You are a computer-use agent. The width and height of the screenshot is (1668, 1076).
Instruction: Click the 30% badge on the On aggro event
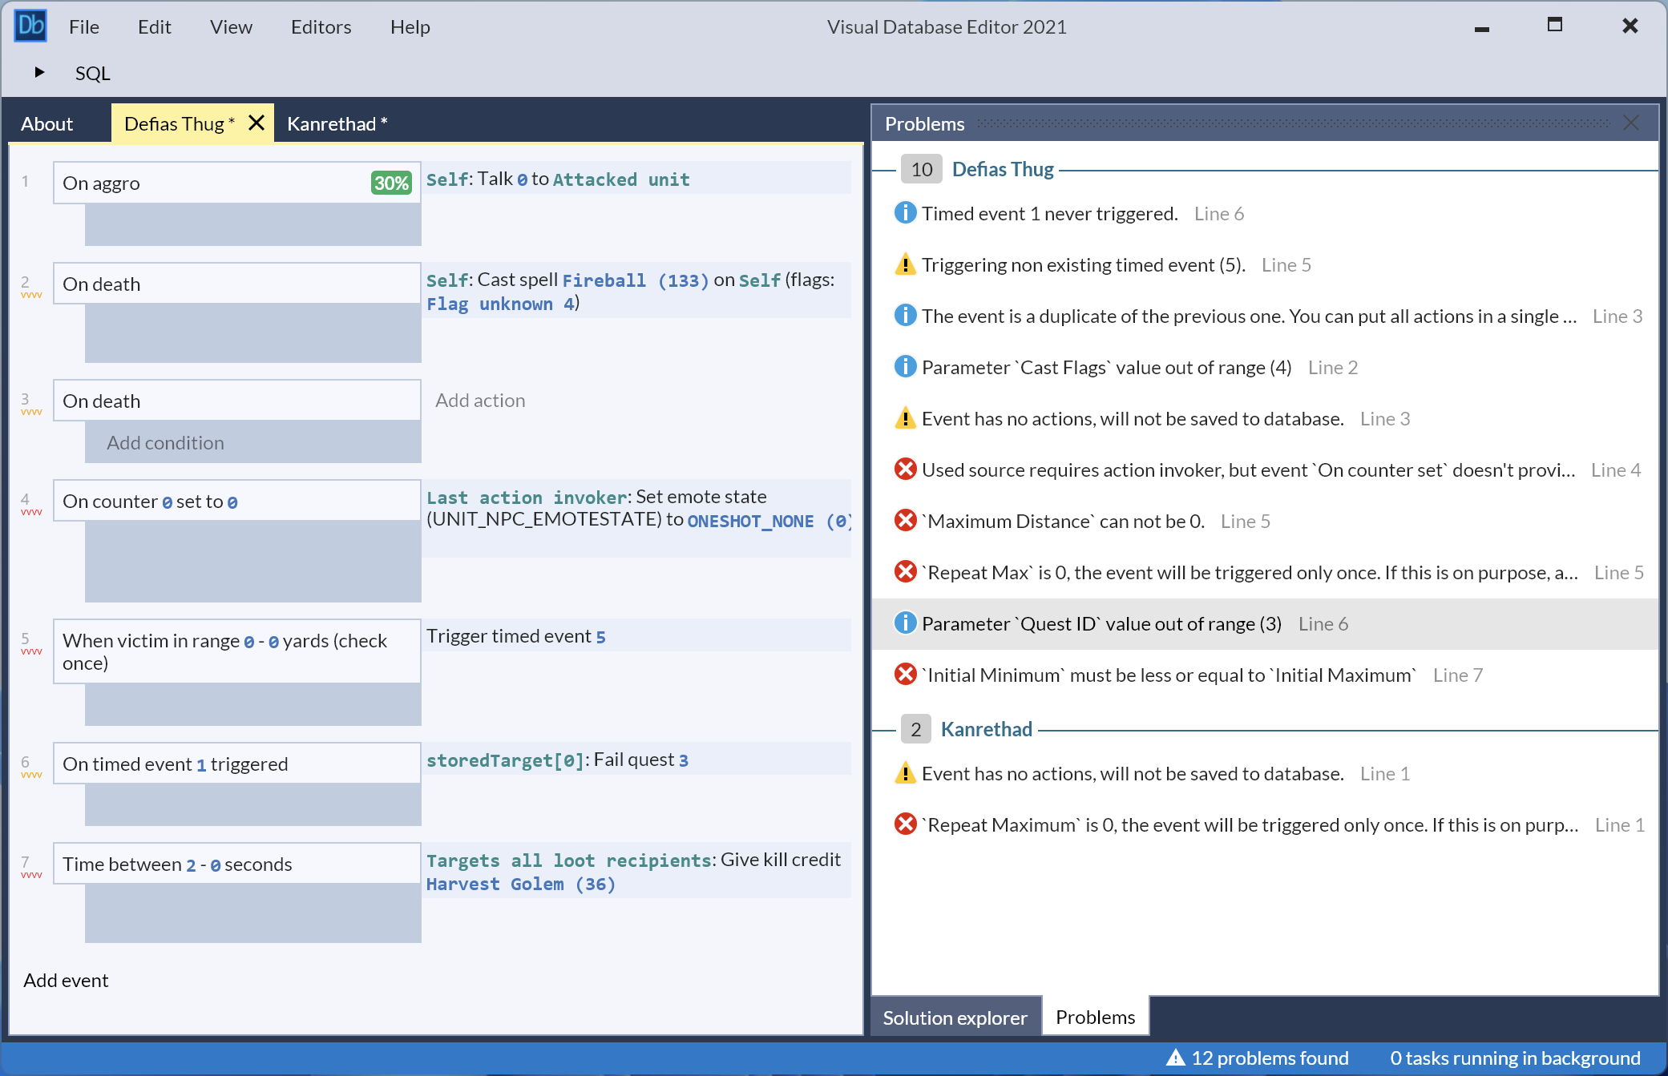tap(391, 183)
